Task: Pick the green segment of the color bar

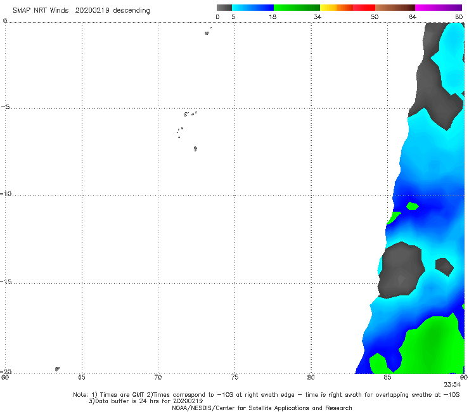Action: tap(297, 8)
